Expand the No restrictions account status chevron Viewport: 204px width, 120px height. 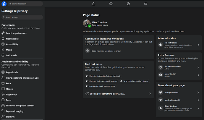198,45
